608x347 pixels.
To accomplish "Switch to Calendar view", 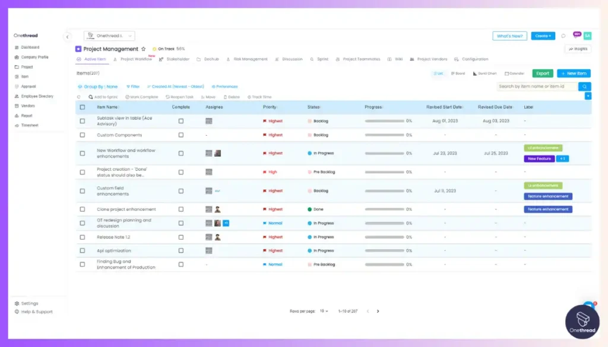I will (x=515, y=74).
